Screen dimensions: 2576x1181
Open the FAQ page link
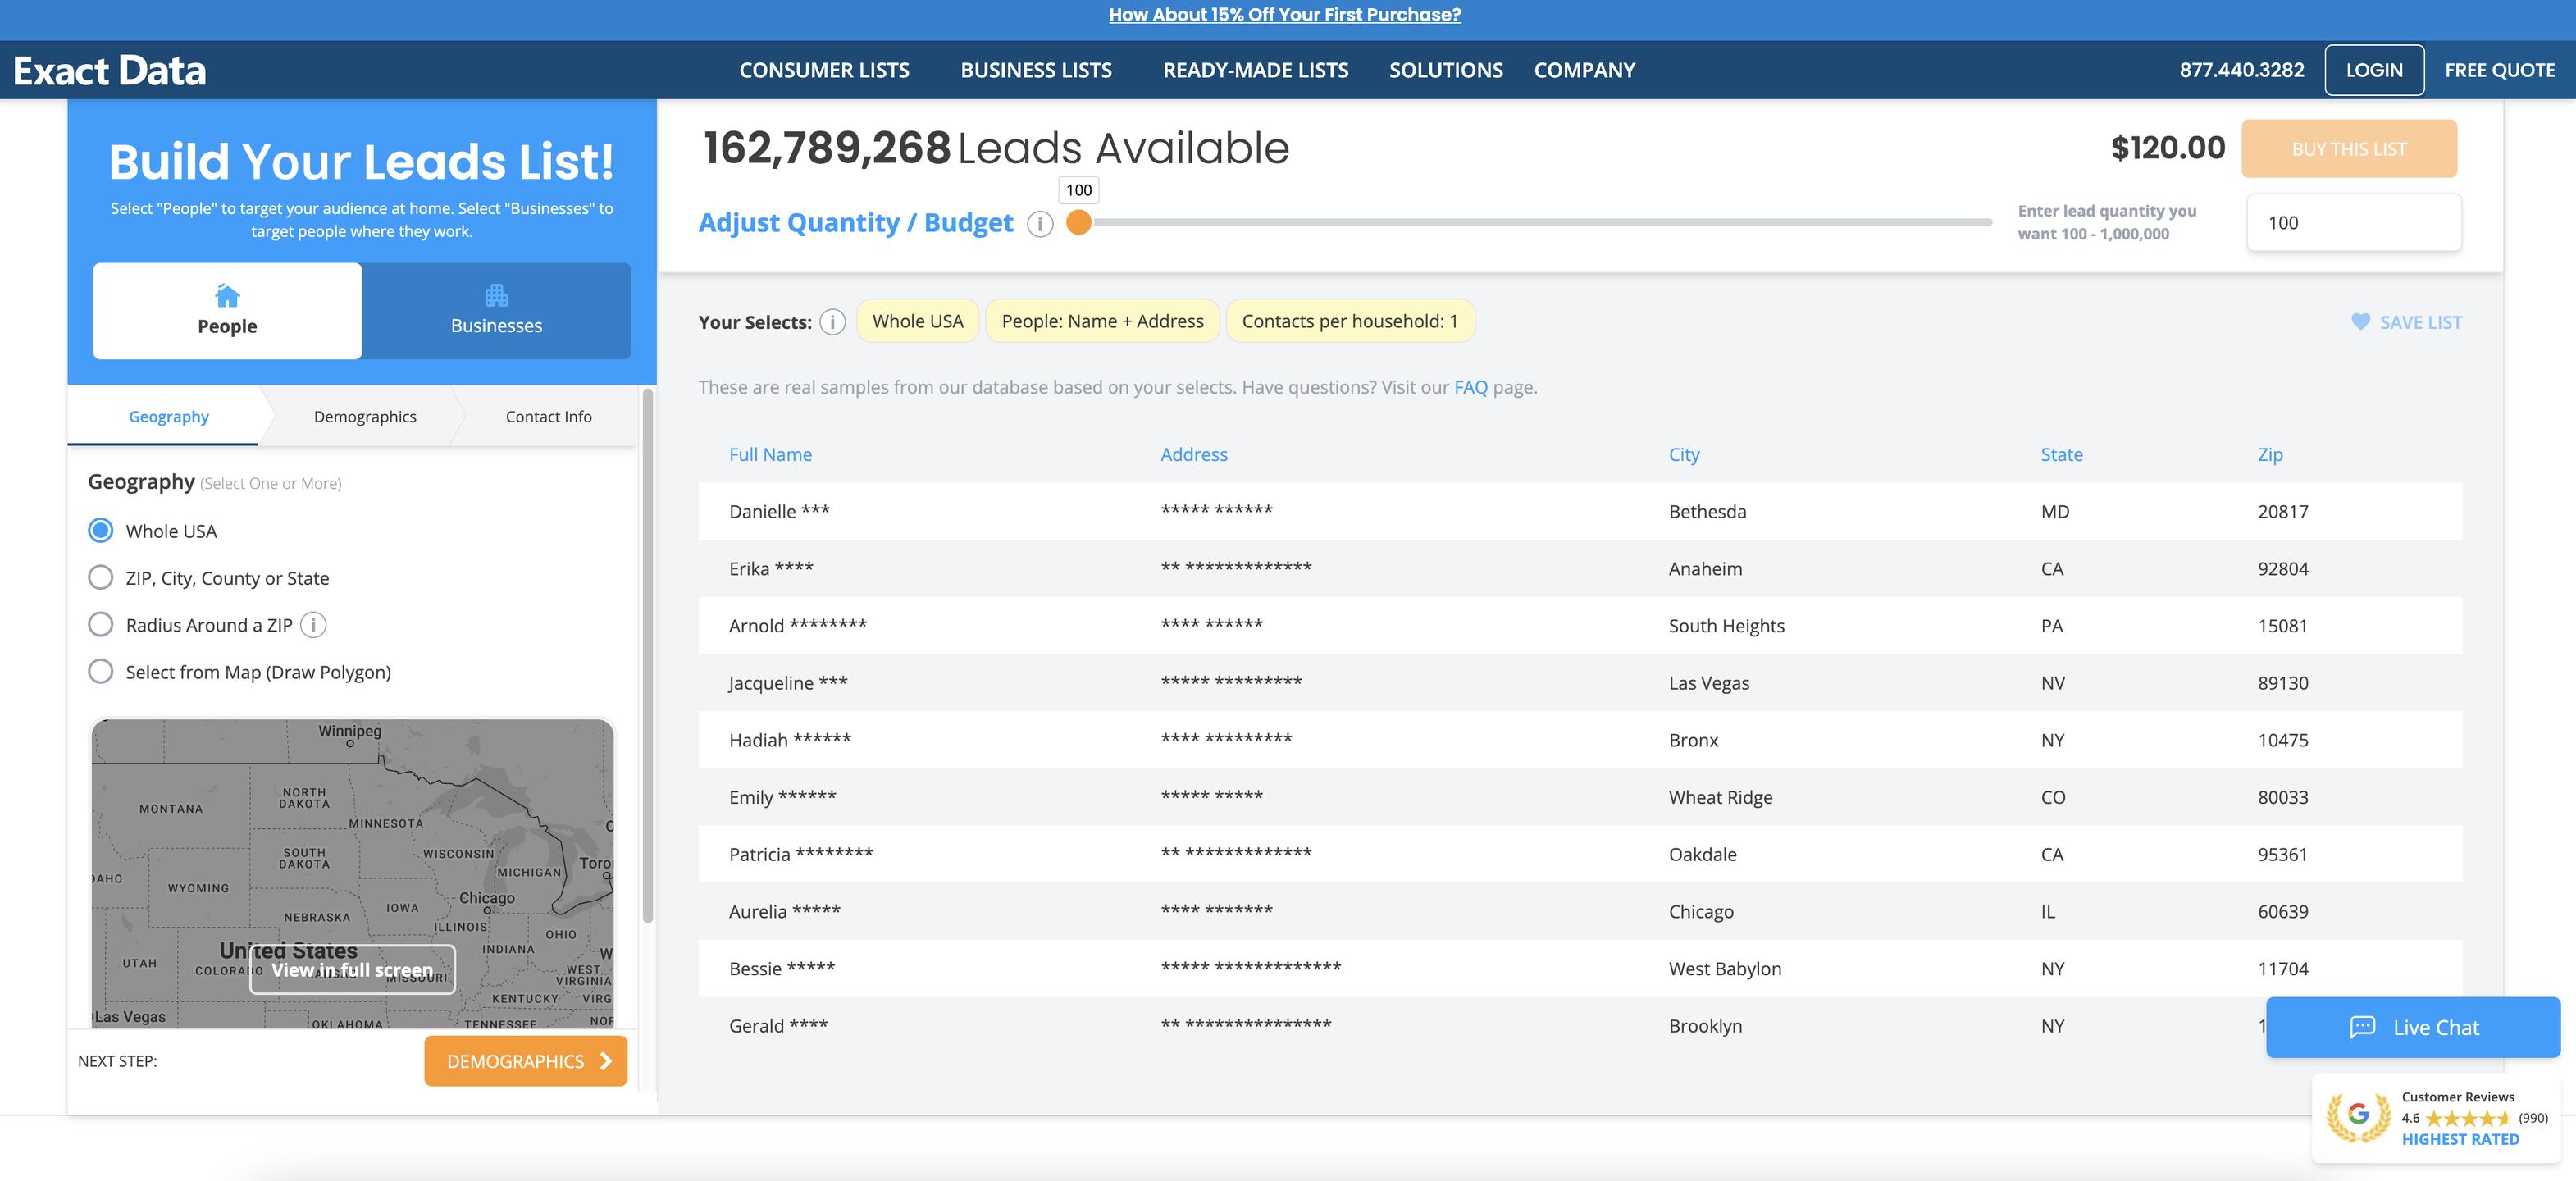1470,387
